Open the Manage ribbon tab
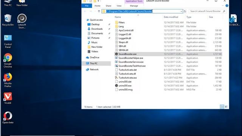The height and width of the screenshot is (136, 242). coord(134,6)
